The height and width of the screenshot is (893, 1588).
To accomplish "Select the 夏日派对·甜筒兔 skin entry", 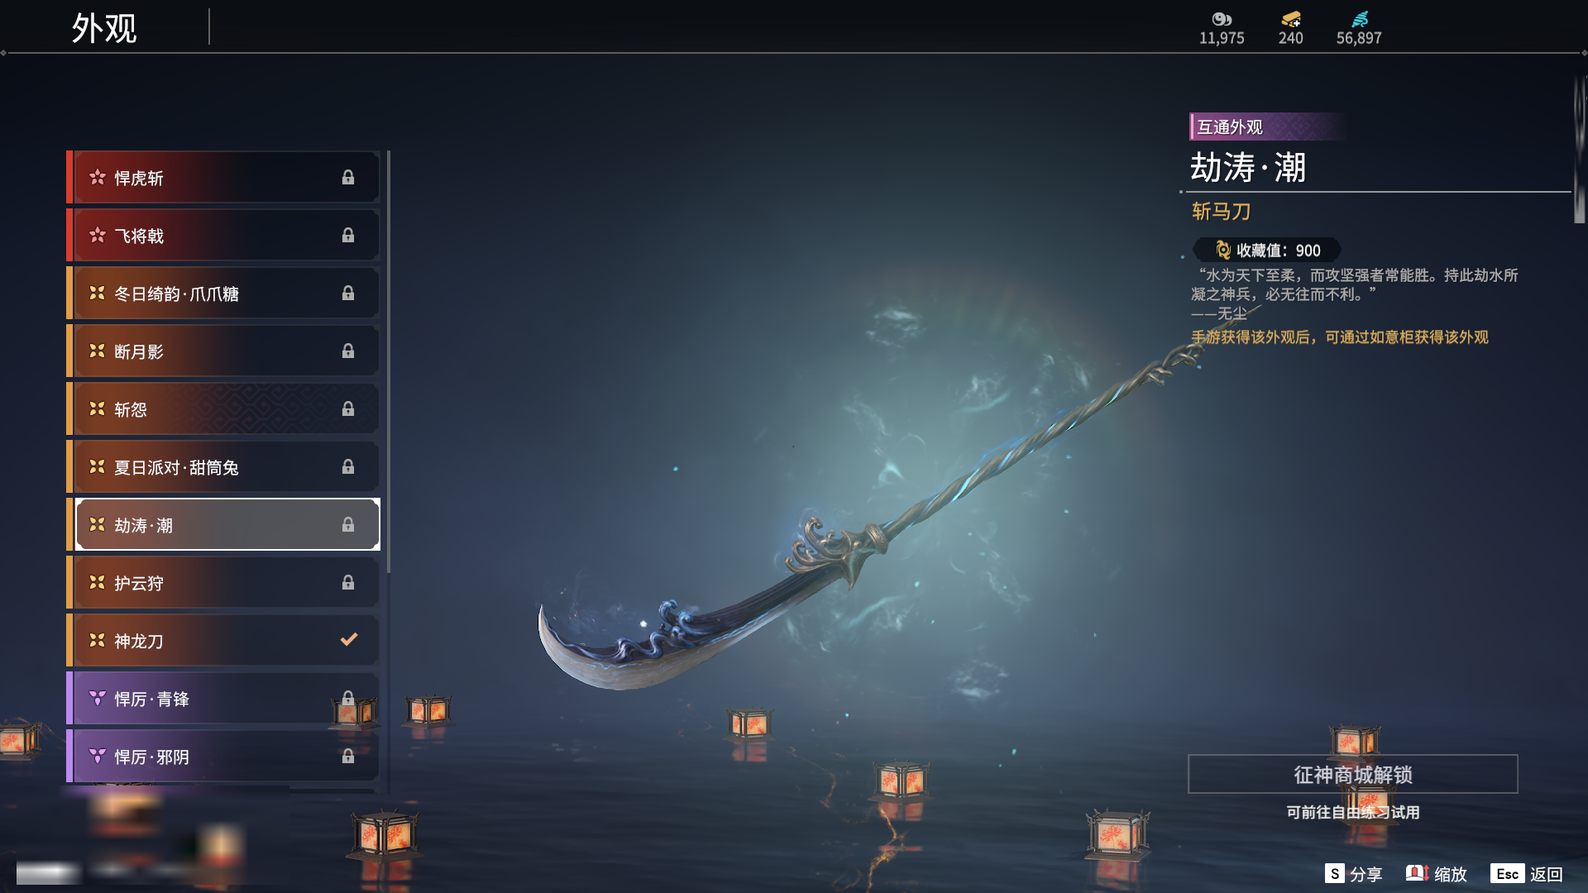I will point(223,467).
